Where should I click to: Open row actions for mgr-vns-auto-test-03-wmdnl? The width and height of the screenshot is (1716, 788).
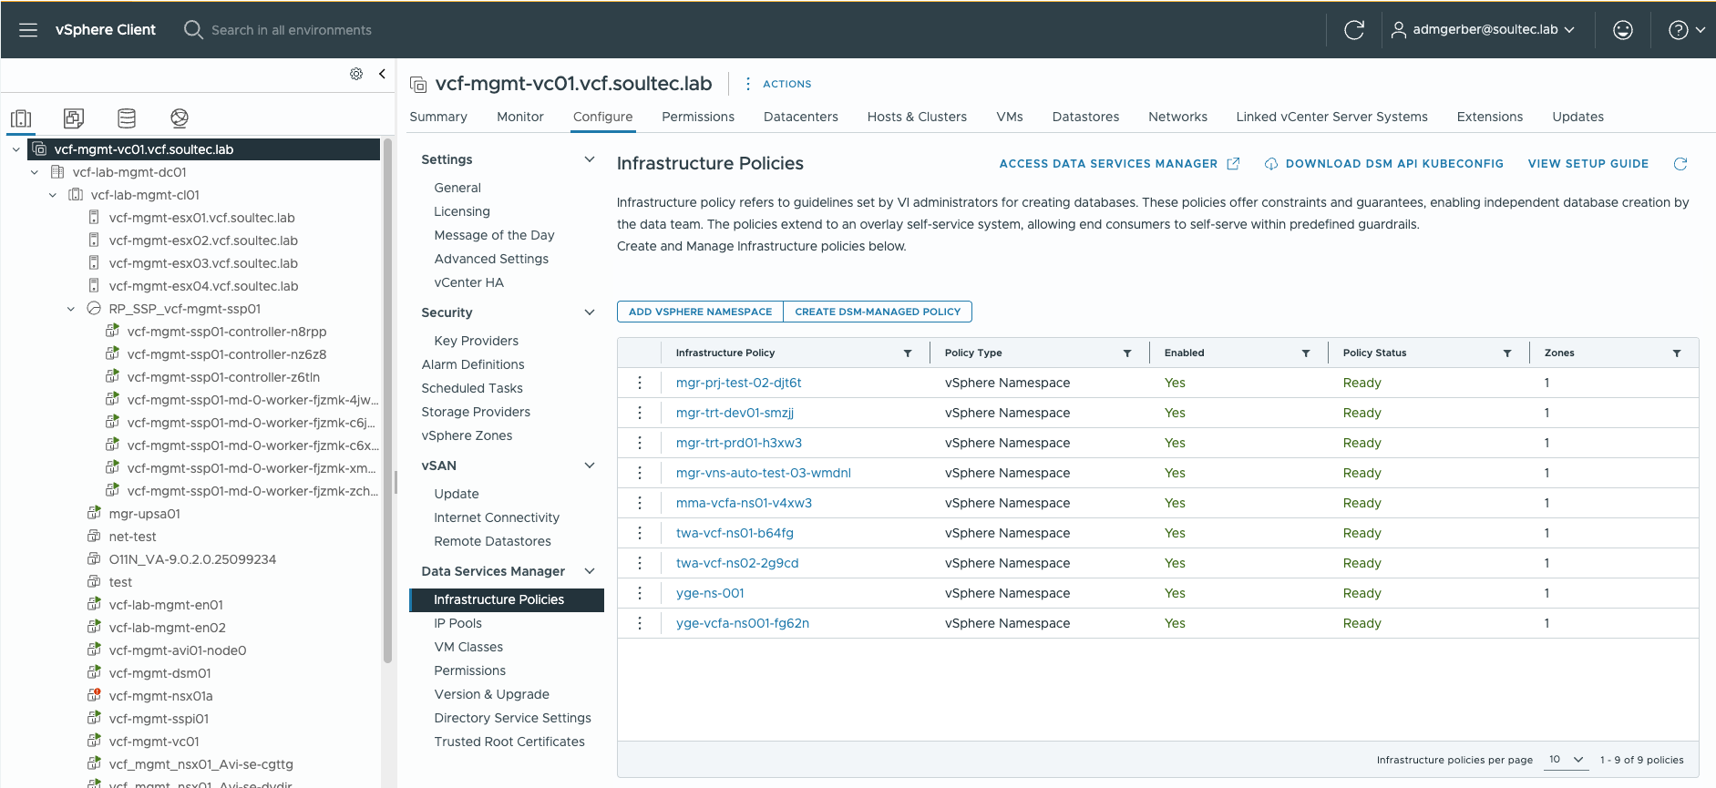click(640, 473)
